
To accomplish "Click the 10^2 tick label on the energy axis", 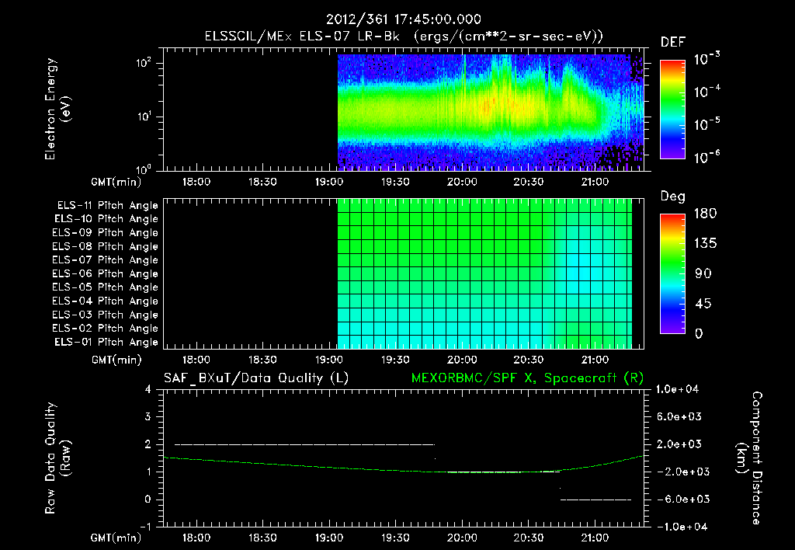I will pyautogui.click(x=144, y=62).
